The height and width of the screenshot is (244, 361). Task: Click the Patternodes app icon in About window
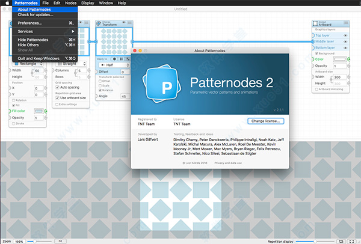coord(161,84)
